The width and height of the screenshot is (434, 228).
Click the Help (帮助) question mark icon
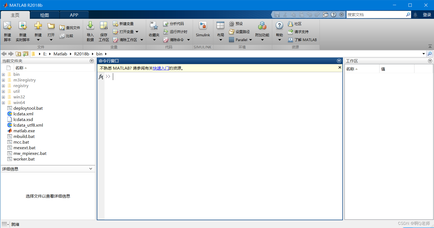[279, 26]
